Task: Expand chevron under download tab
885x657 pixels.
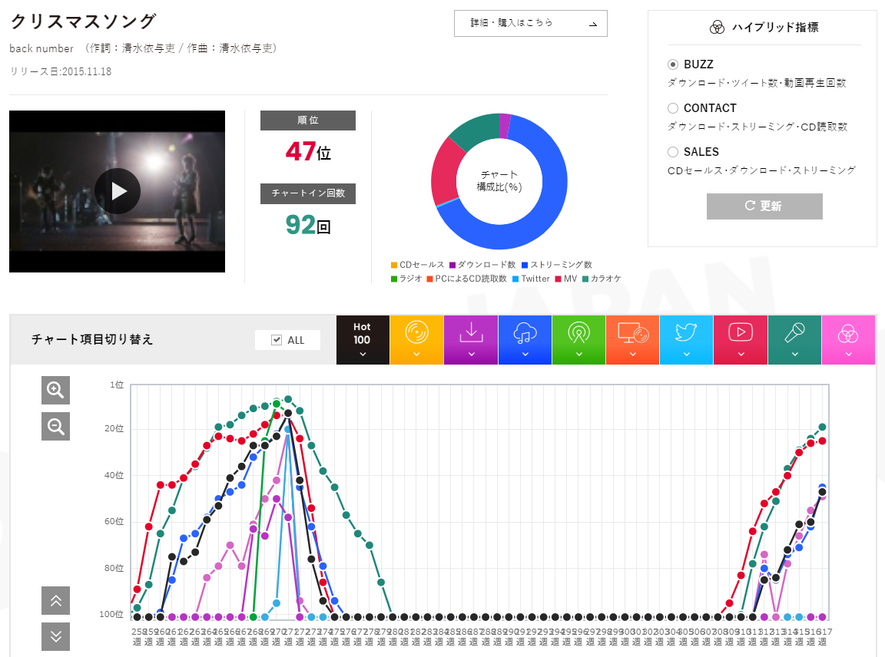Action: pos(471,354)
